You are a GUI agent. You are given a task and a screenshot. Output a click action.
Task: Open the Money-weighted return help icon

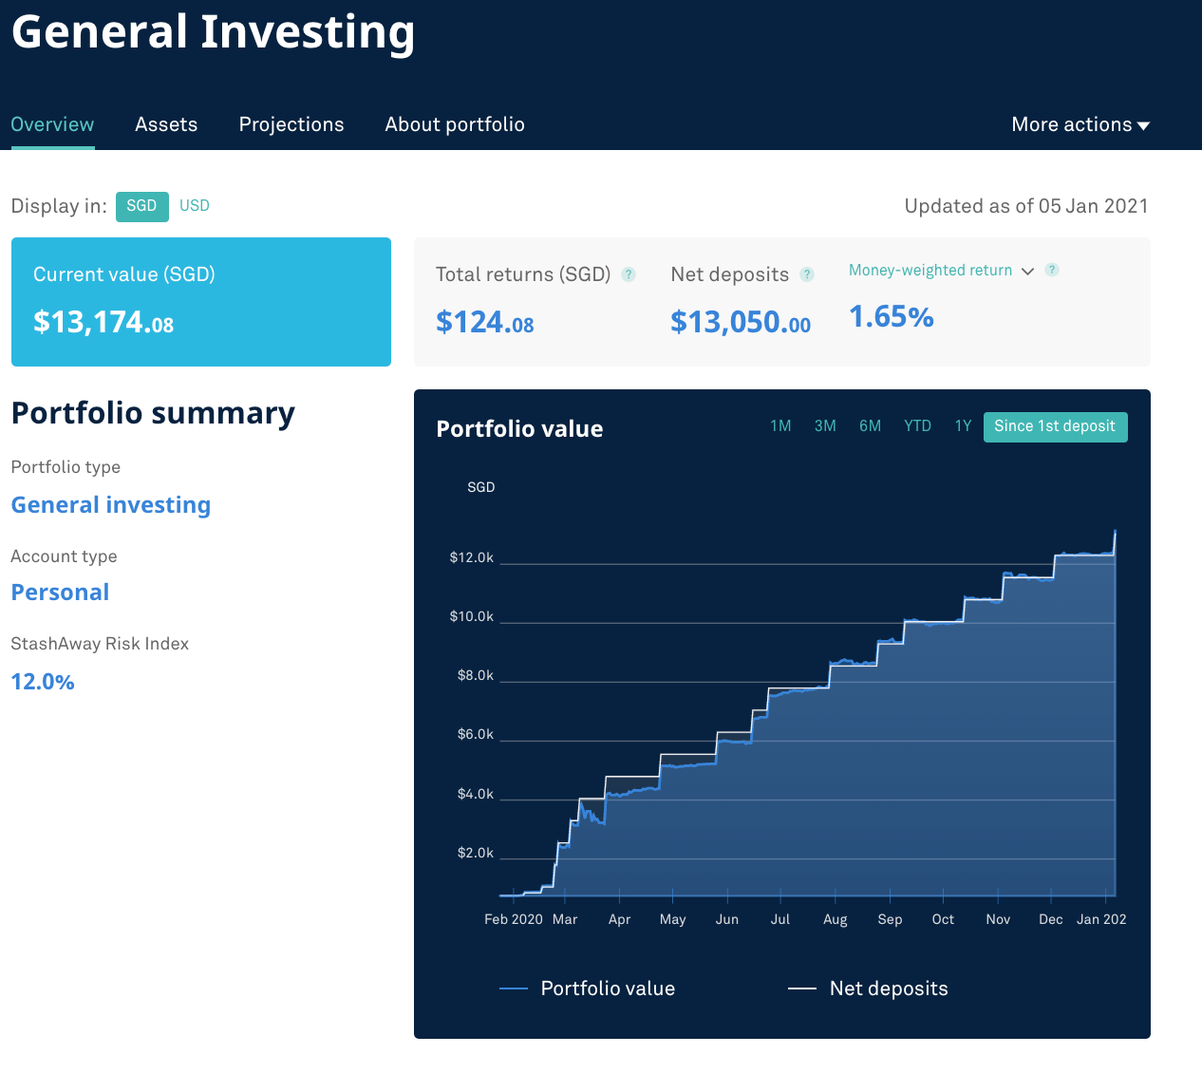pyautogui.click(x=1052, y=270)
